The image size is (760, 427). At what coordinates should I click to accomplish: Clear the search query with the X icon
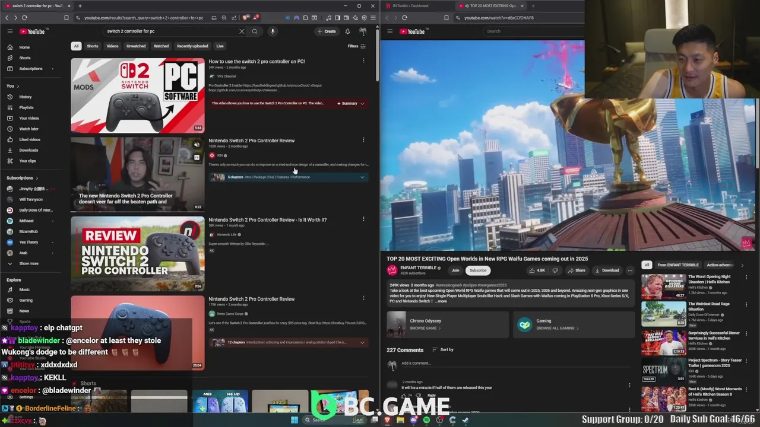tap(242, 31)
